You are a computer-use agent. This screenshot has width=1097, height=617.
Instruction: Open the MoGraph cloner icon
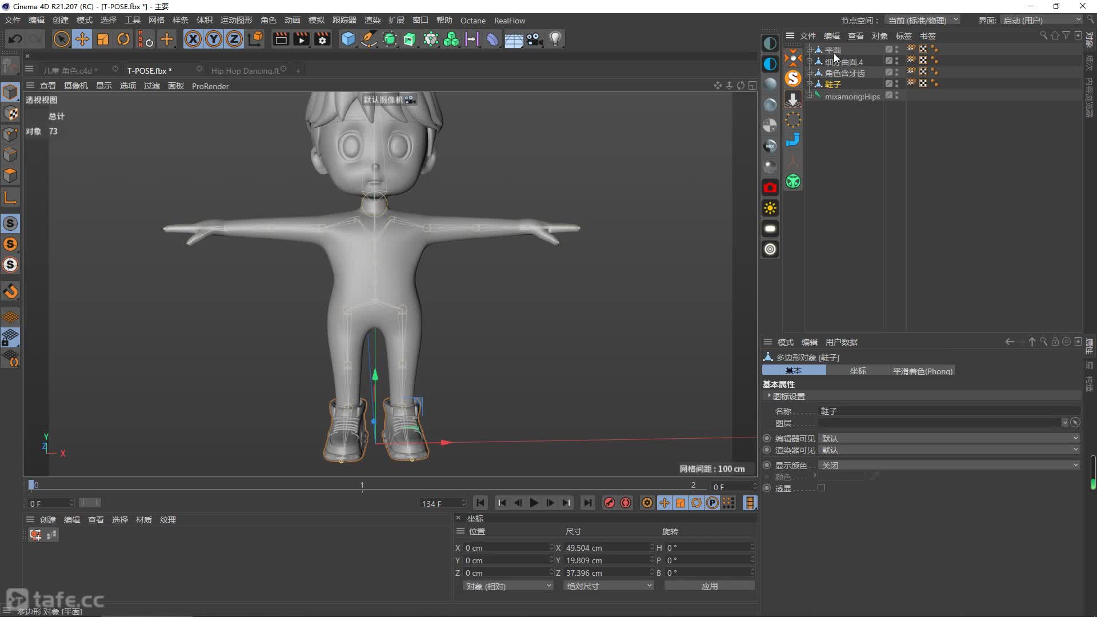point(451,39)
